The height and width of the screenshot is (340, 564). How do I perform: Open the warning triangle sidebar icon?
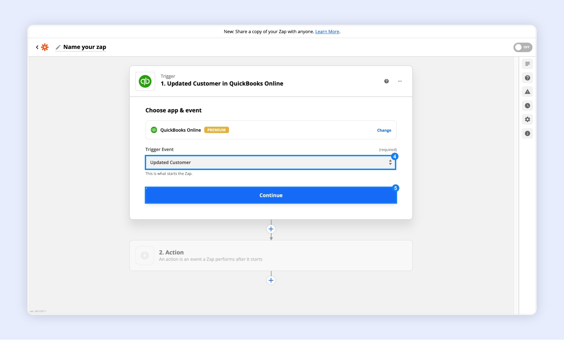click(x=527, y=92)
